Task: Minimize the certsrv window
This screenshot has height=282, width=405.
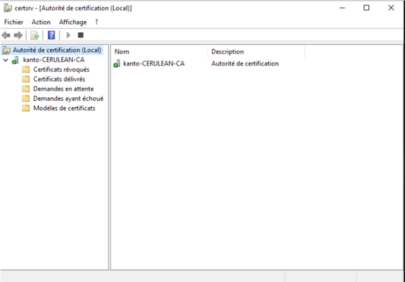Action: 342,8
